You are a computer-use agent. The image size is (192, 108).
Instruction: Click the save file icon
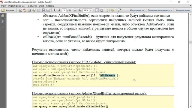pyautogui.click(x=39, y=10)
